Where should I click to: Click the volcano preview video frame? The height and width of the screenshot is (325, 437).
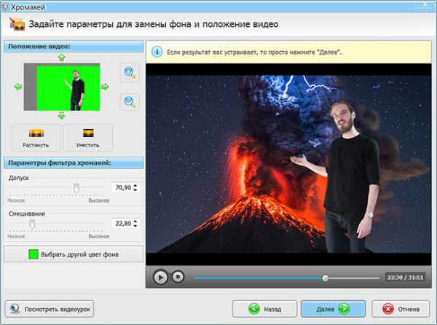(x=288, y=164)
